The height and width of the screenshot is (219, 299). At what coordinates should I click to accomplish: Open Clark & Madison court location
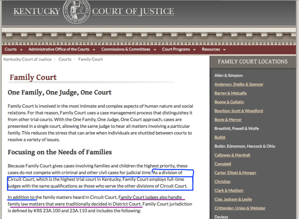[230, 190]
